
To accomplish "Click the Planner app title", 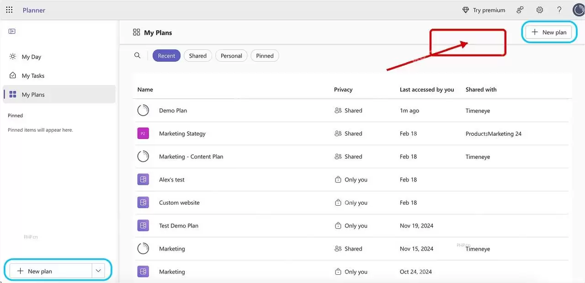I will pyautogui.click(x=34, y=10).
